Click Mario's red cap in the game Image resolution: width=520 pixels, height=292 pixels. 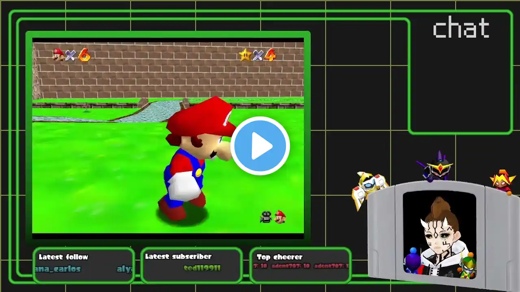(x=201, y=118)
